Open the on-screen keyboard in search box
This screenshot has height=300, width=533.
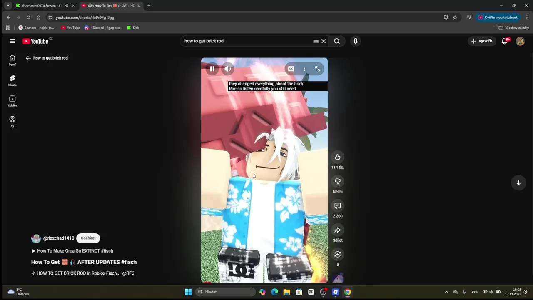coord(316,41)
